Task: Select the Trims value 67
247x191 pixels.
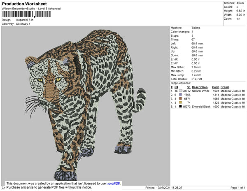Action: point(193,40)
